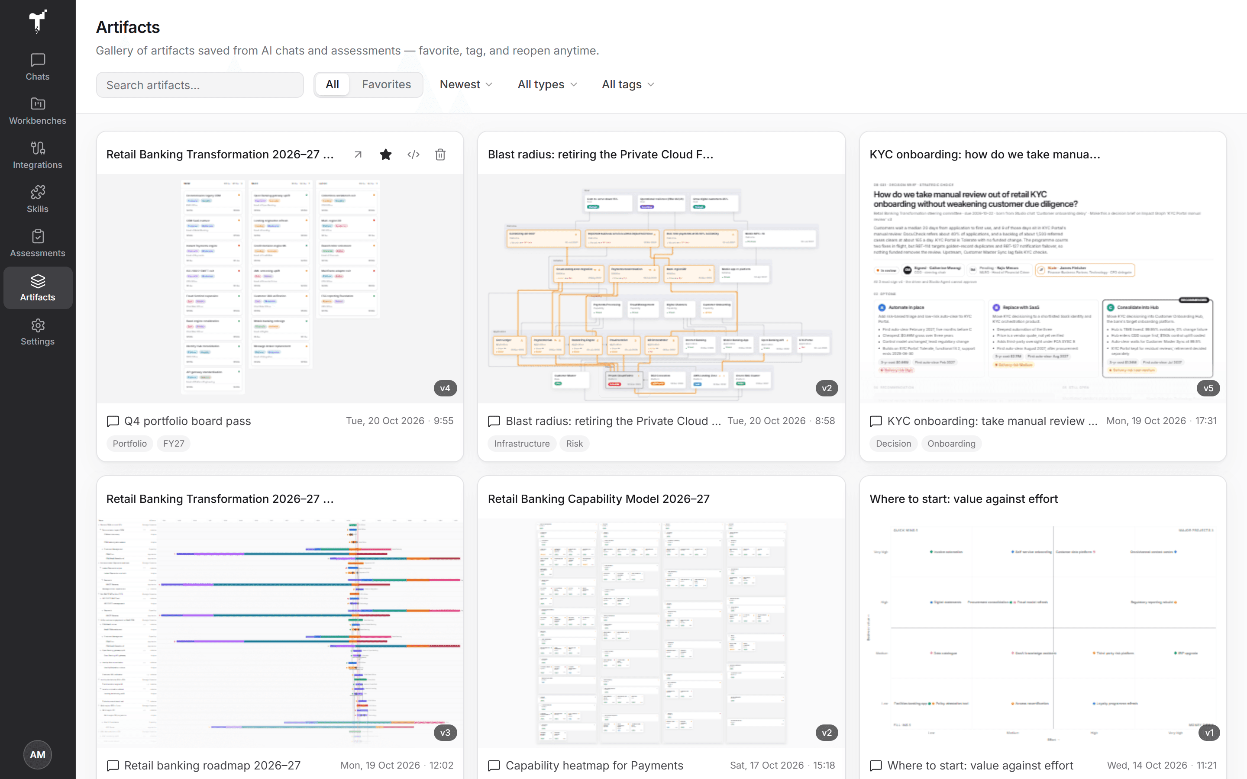1247x779 pixels.
Task: Click the app logo at top of sidebar
Action: [x=38, y=21]
